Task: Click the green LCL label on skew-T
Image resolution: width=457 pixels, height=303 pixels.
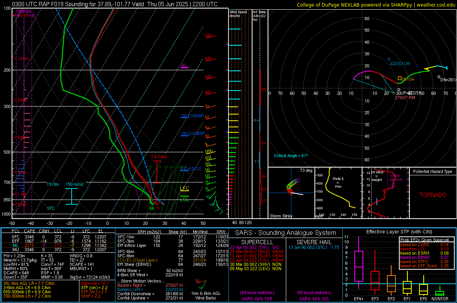Action: [x=184, y=200]
